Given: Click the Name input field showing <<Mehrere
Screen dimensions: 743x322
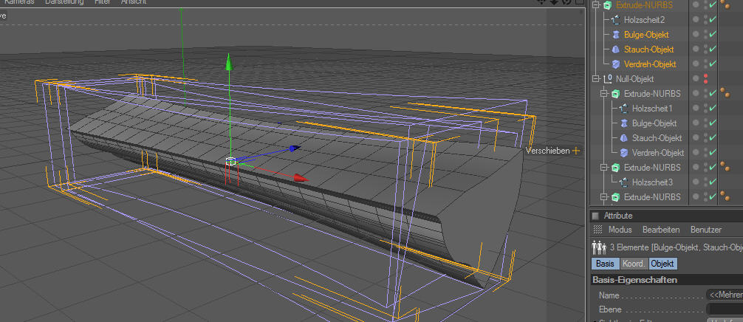Looking at the screenshot, I should tap(724, 295).
